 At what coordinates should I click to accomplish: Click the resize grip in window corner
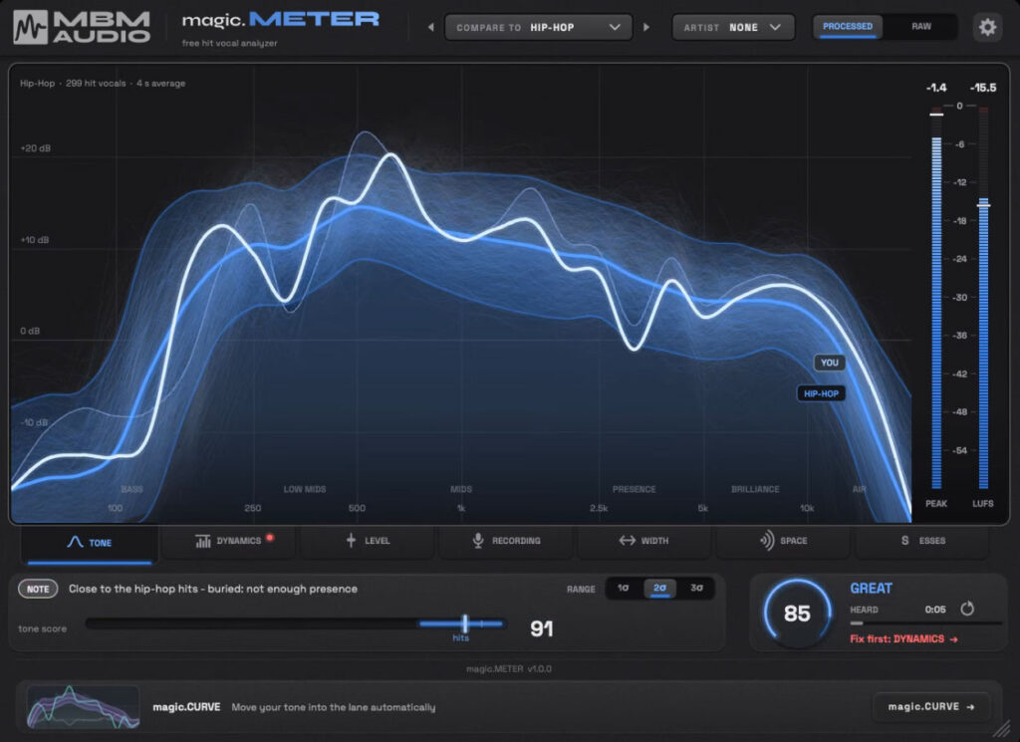click(x=1002, y=728)
